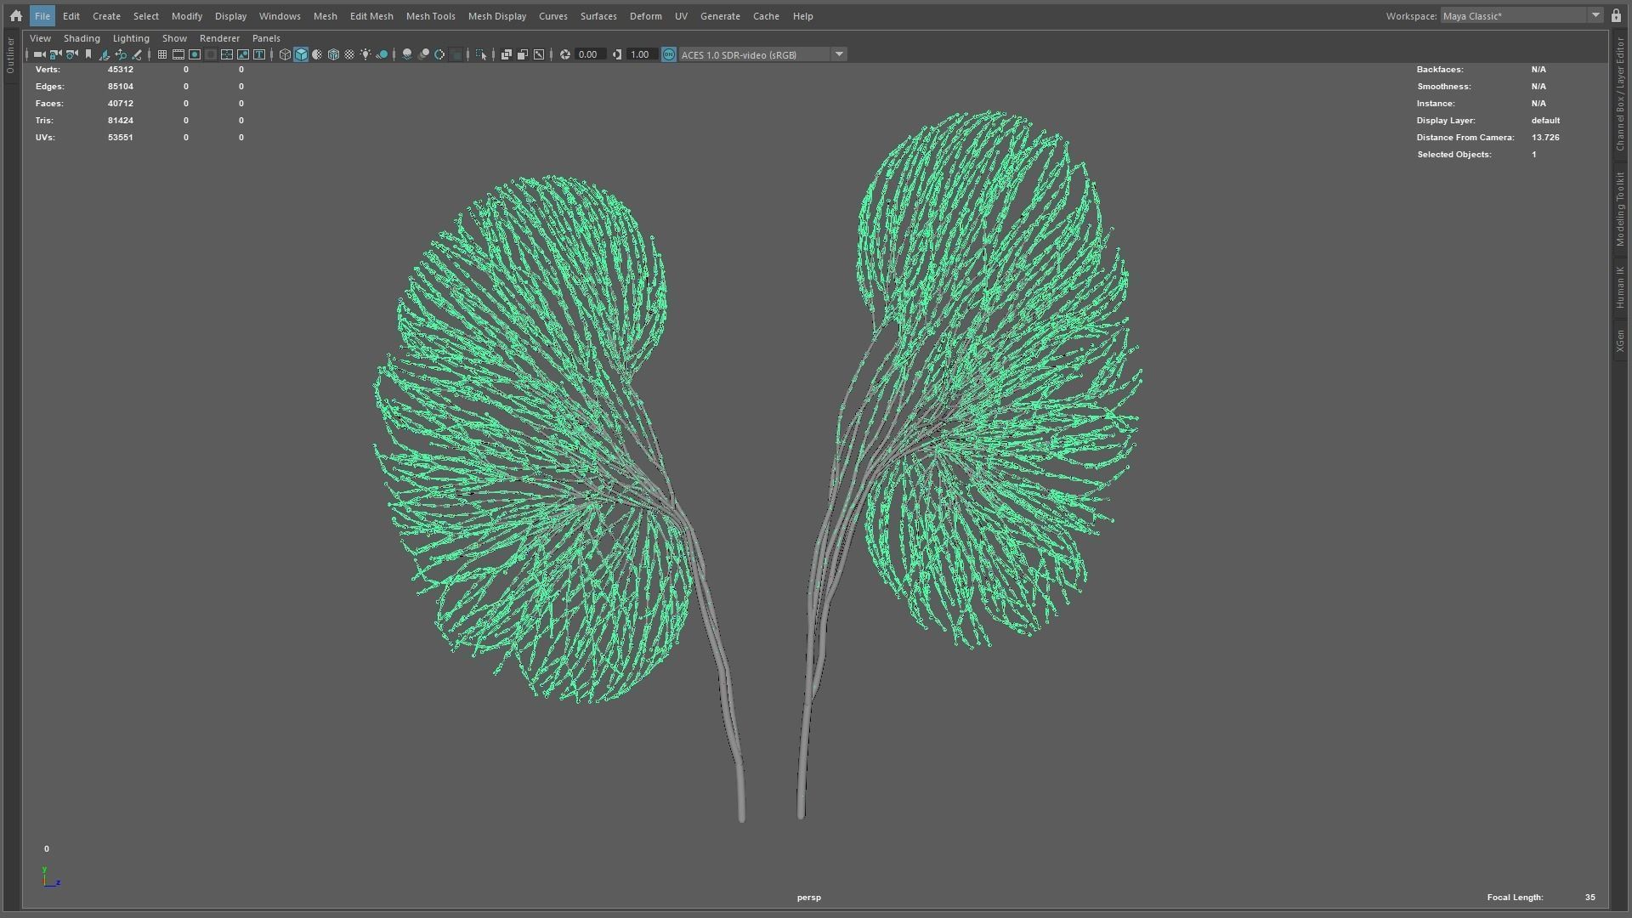Toggle 2D Pan/Zoom icon
The image size is (1632, 918).
(121, 54)
